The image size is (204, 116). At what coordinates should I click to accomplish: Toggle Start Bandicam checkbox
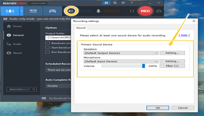[48, 48]
